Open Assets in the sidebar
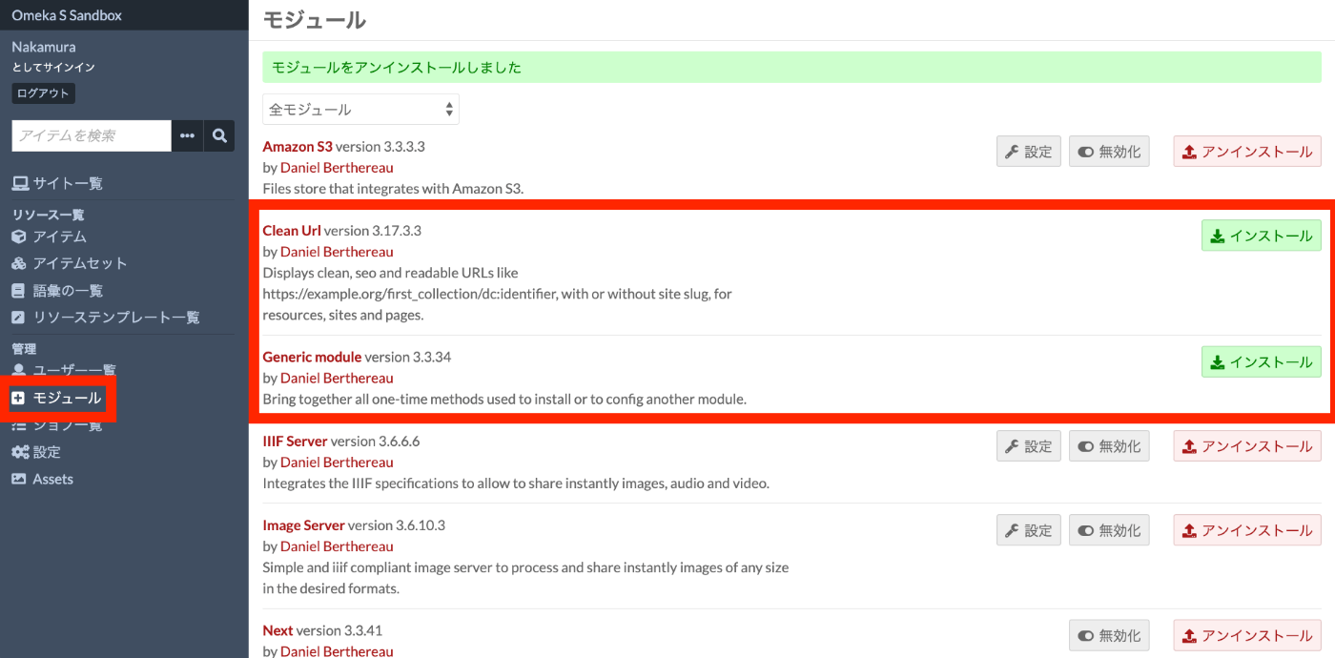 42,479
